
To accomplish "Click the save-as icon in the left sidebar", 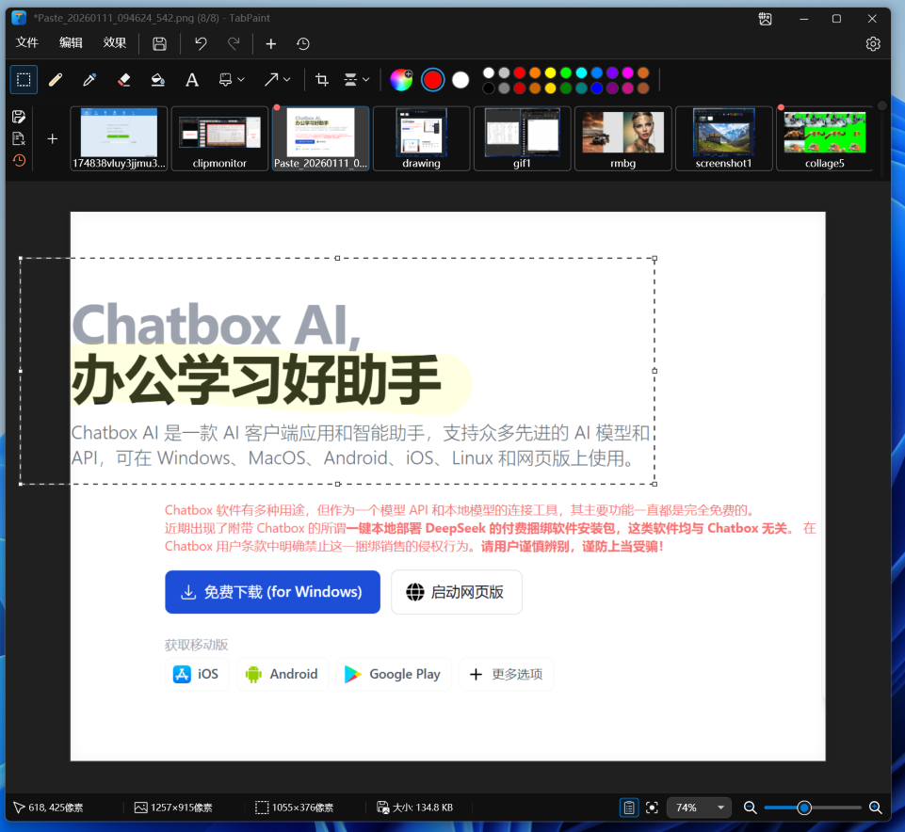I will (x=19, y=116).
